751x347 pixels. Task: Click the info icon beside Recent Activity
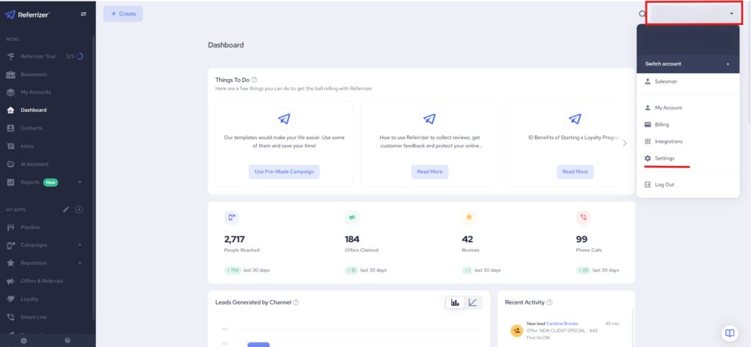click(549, 302)
